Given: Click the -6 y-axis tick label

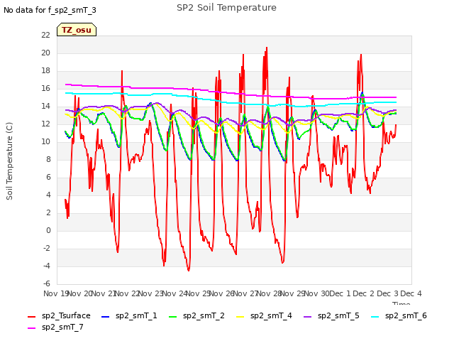Looking at the screenshot, I should (x=46, y=283).
